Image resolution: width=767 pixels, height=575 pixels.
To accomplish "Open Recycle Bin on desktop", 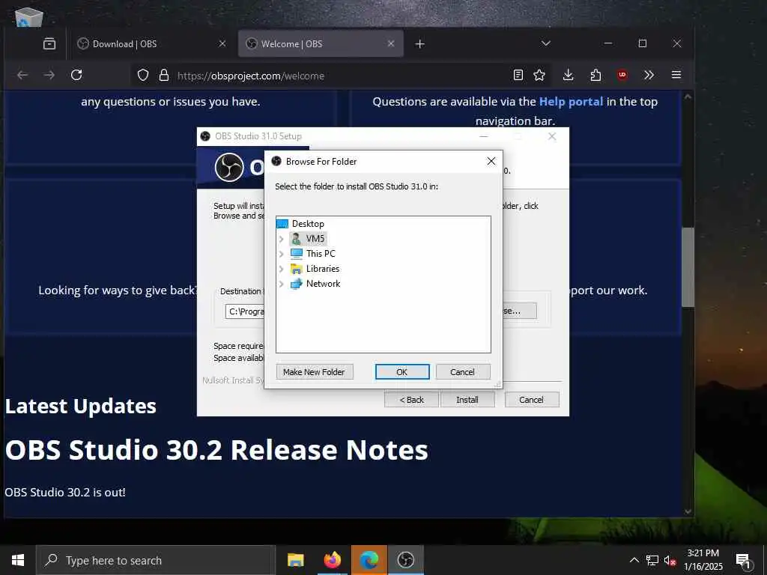I will (29, 16).
